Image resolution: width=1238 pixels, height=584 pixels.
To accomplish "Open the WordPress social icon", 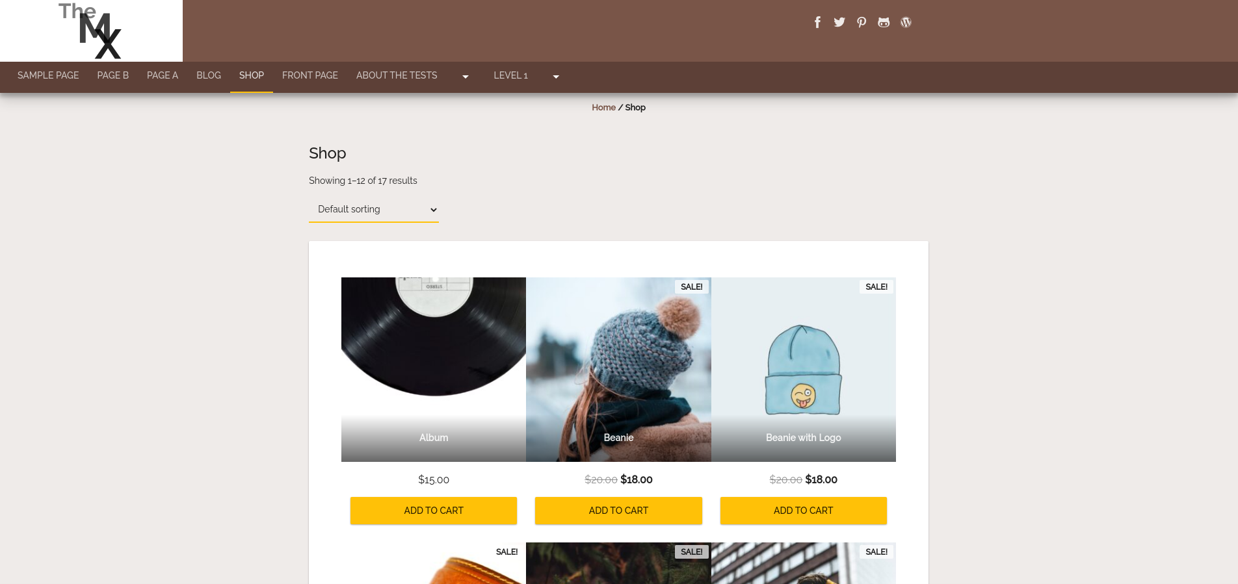I will point(906,22).
